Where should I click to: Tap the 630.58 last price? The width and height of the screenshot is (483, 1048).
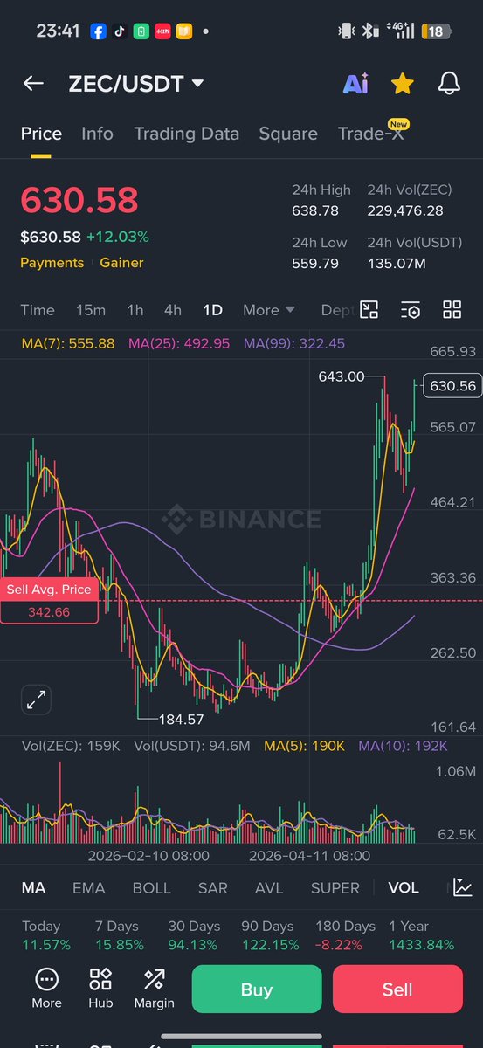tap(79, 200)
